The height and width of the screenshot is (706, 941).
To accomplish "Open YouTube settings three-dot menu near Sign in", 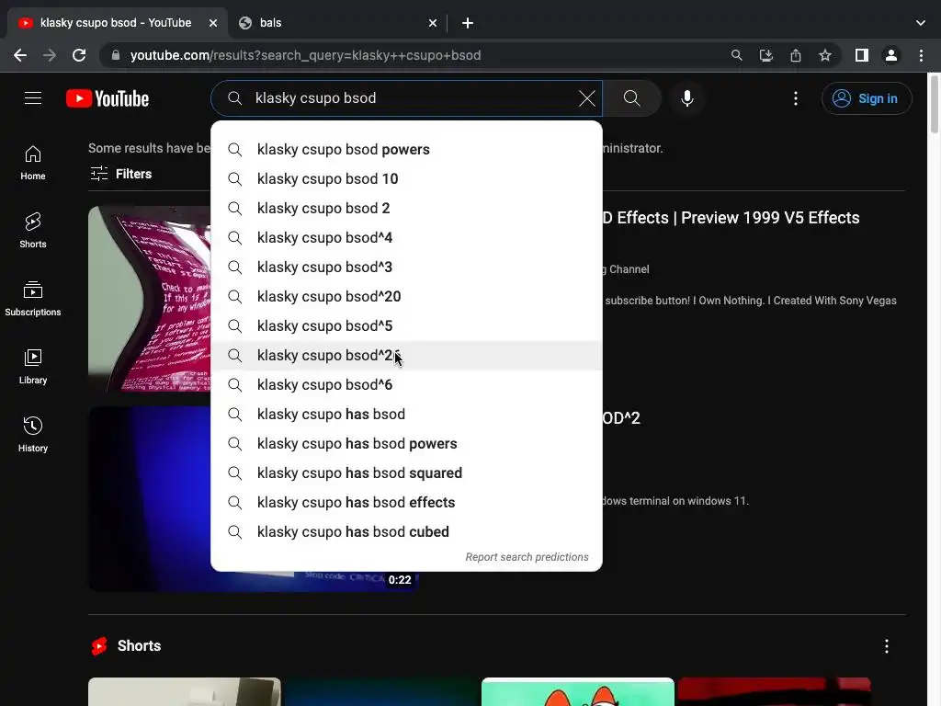I will tap(796, 98).
